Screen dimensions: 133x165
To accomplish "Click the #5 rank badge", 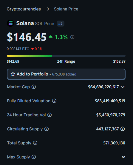I will 61,24.
